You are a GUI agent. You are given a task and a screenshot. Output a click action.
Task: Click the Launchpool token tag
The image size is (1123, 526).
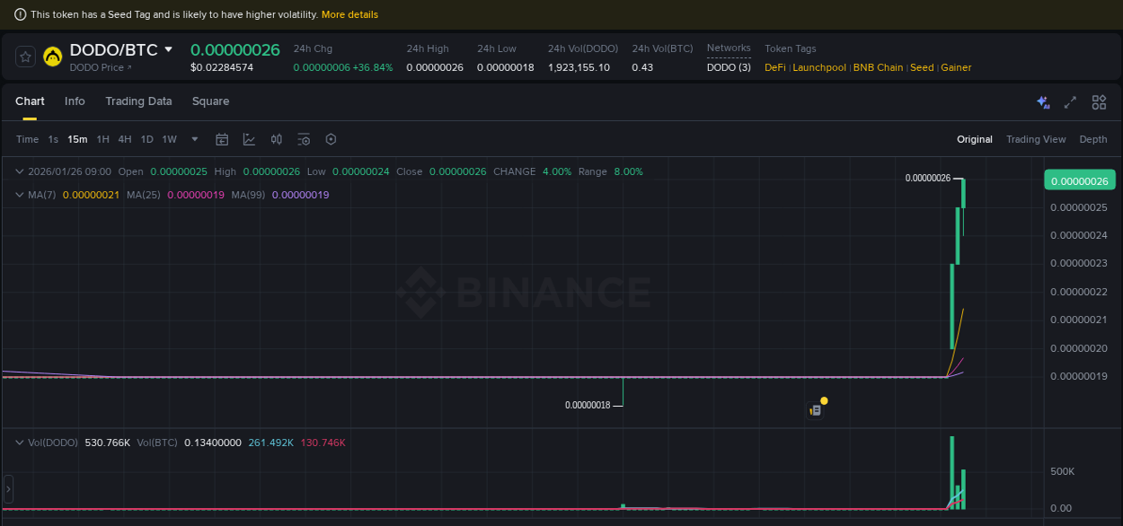[x=818, y=67]
